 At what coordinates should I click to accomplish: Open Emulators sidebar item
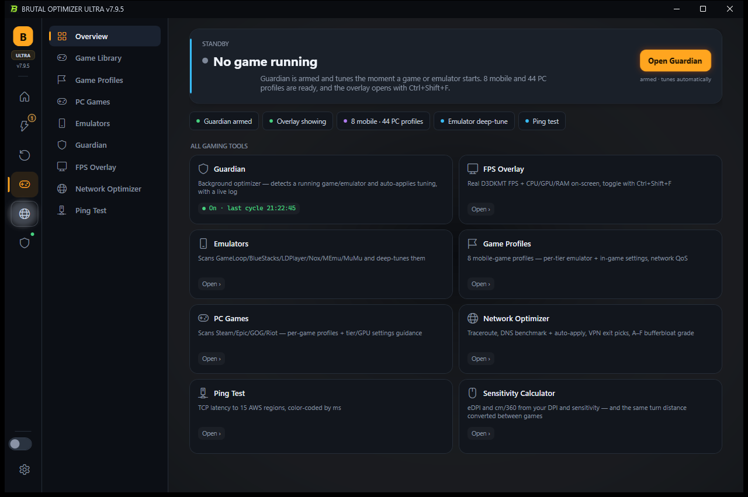(x=105, y=123)
